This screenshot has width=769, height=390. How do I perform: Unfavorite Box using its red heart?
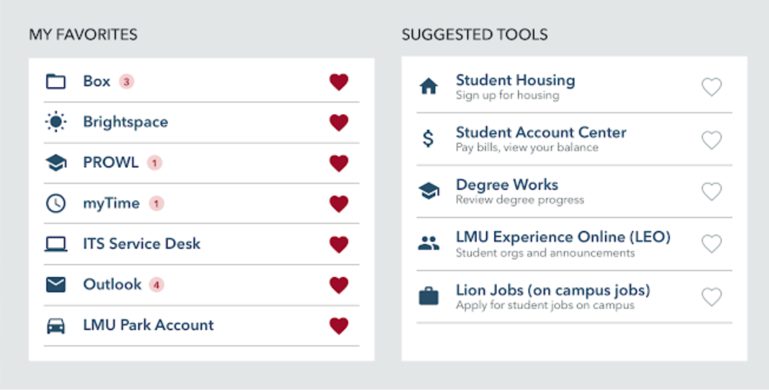[x=339, y=82]
